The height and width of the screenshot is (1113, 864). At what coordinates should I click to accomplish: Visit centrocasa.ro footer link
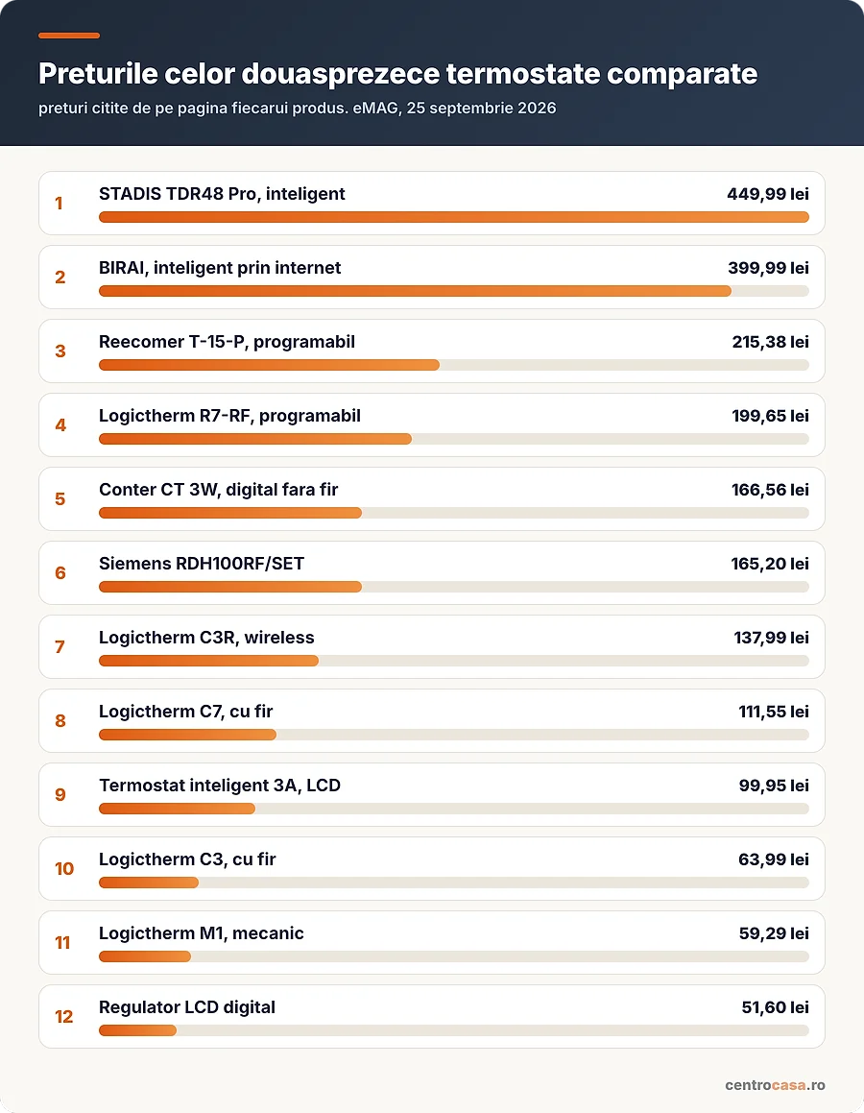[775, 1084]
